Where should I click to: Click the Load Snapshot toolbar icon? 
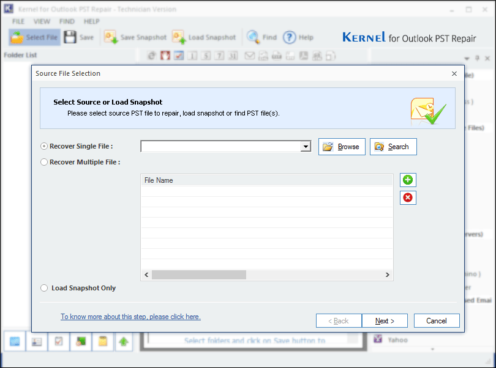click(179, 37)
